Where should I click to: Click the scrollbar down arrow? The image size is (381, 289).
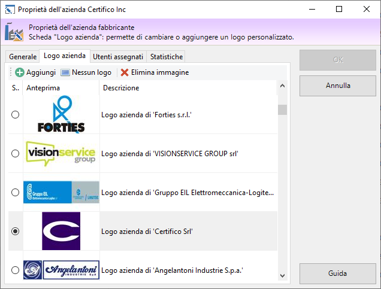(x=282, y=276)
